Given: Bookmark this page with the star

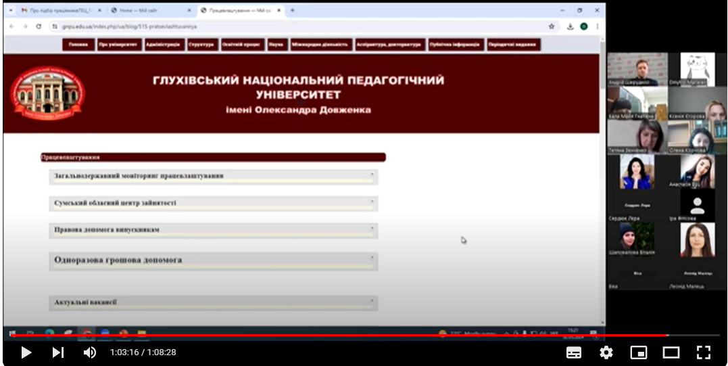Looking at the screenshot, I should tap(552, 26).
